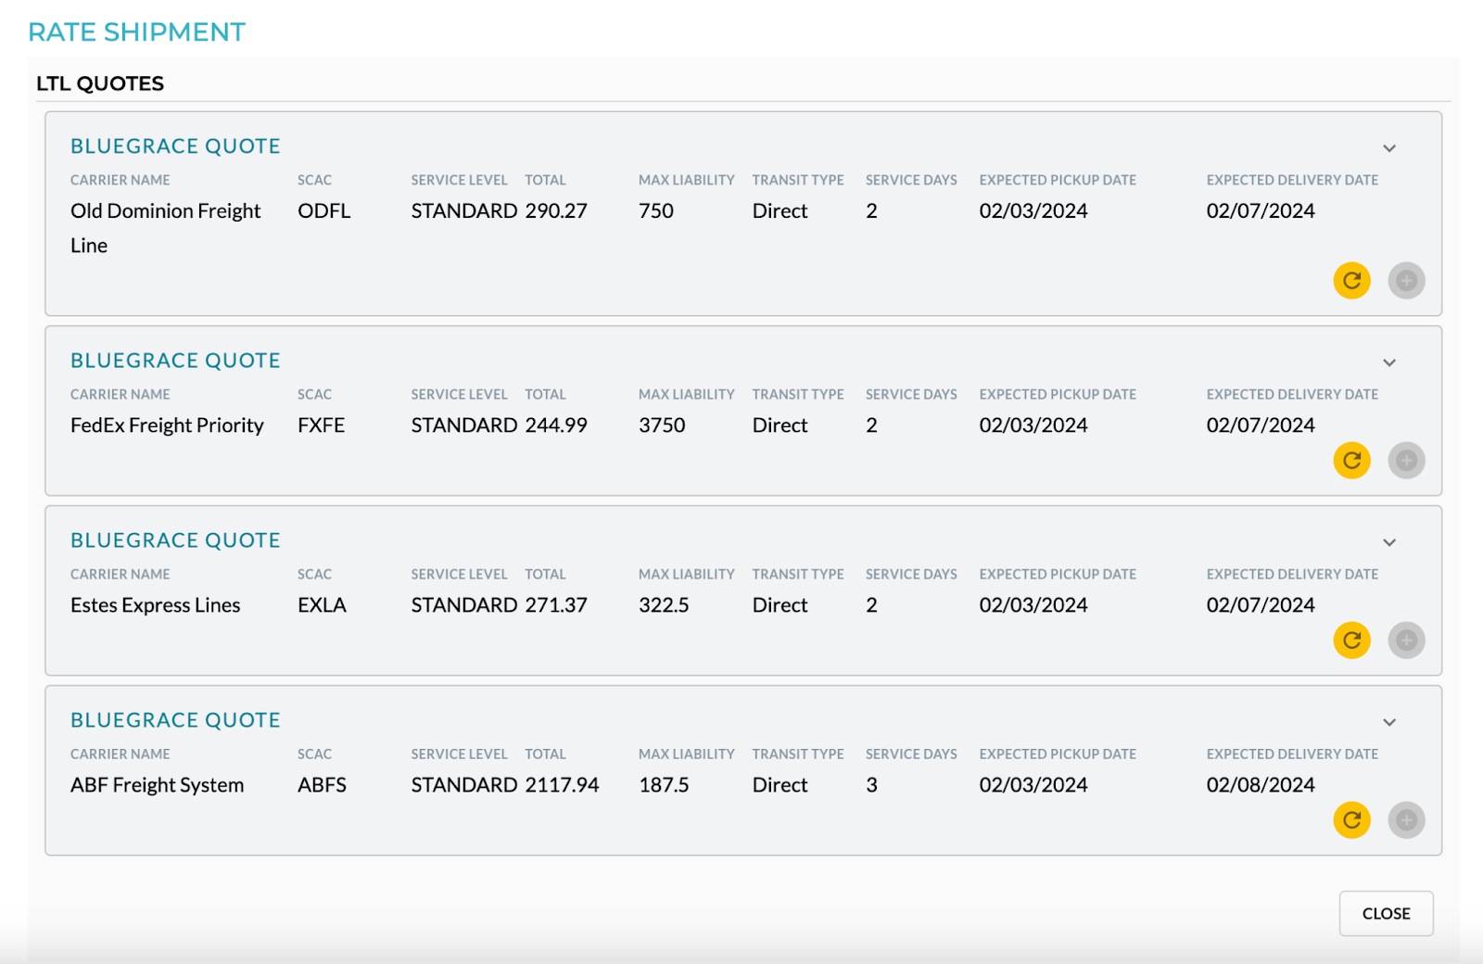Click plus icon on Estes Express quote
Viewport: 1483px width, 964px height.
(1406, 641)
